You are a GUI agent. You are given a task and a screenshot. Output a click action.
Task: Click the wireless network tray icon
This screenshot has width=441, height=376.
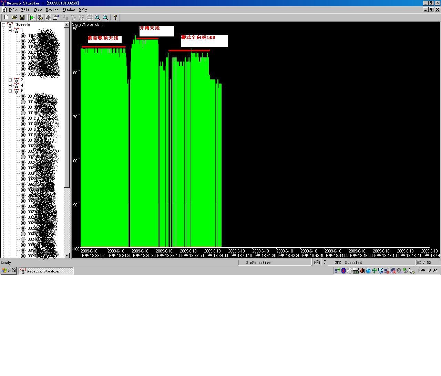coord(337,271)
